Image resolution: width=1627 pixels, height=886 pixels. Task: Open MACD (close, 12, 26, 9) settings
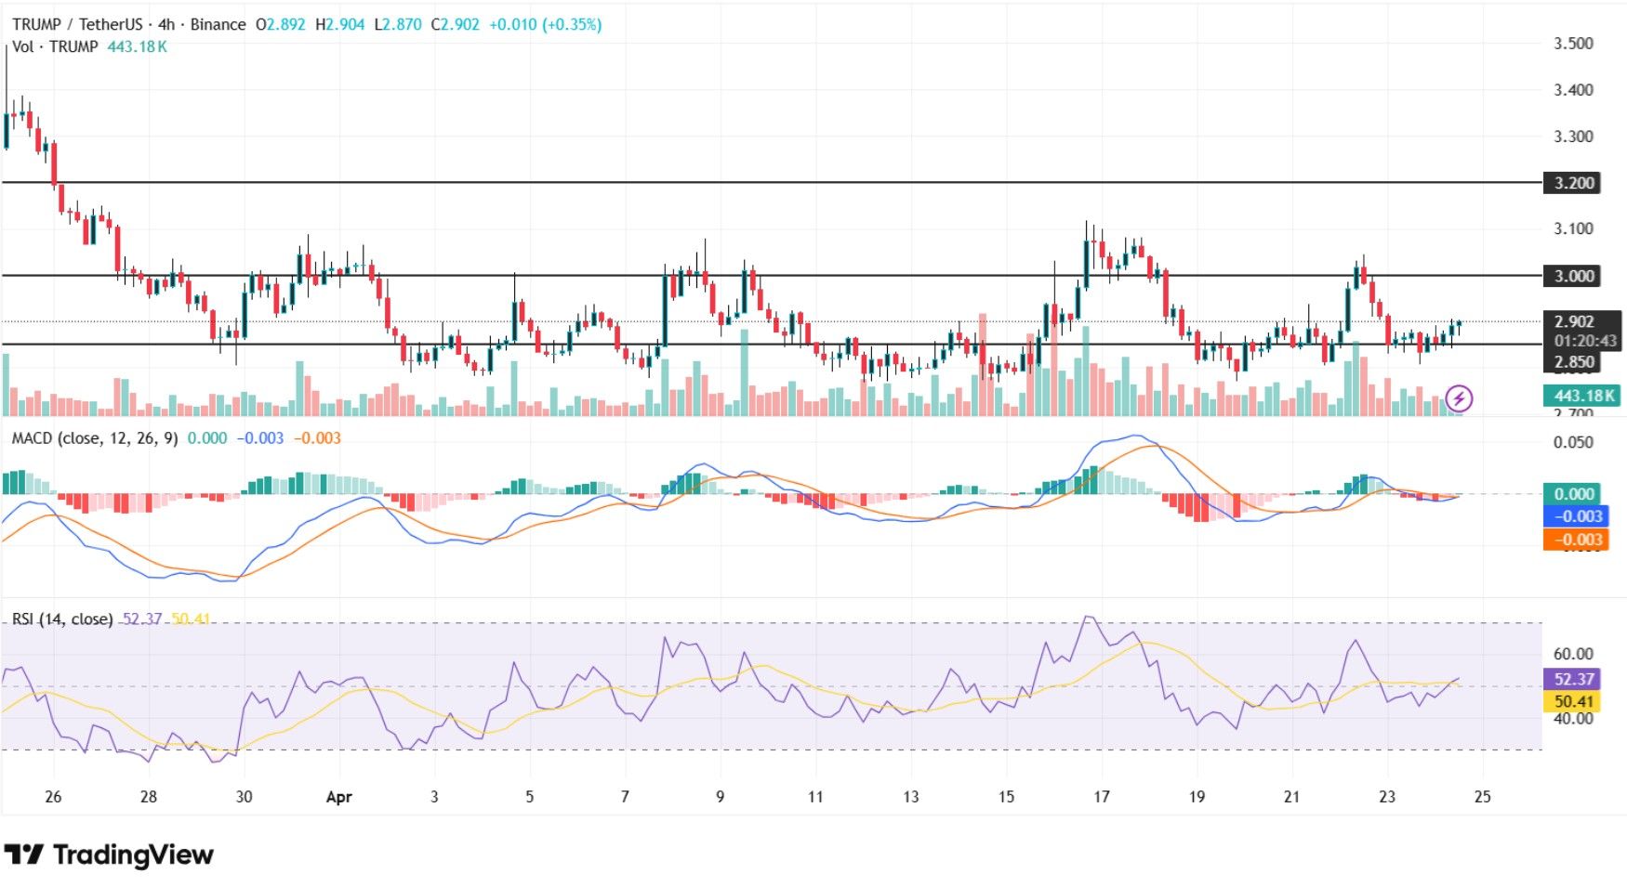98,436
